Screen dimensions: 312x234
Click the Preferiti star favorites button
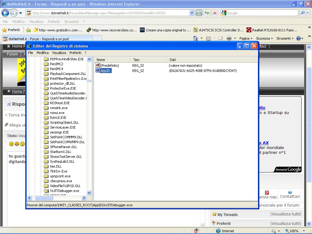tap(11, 30)
